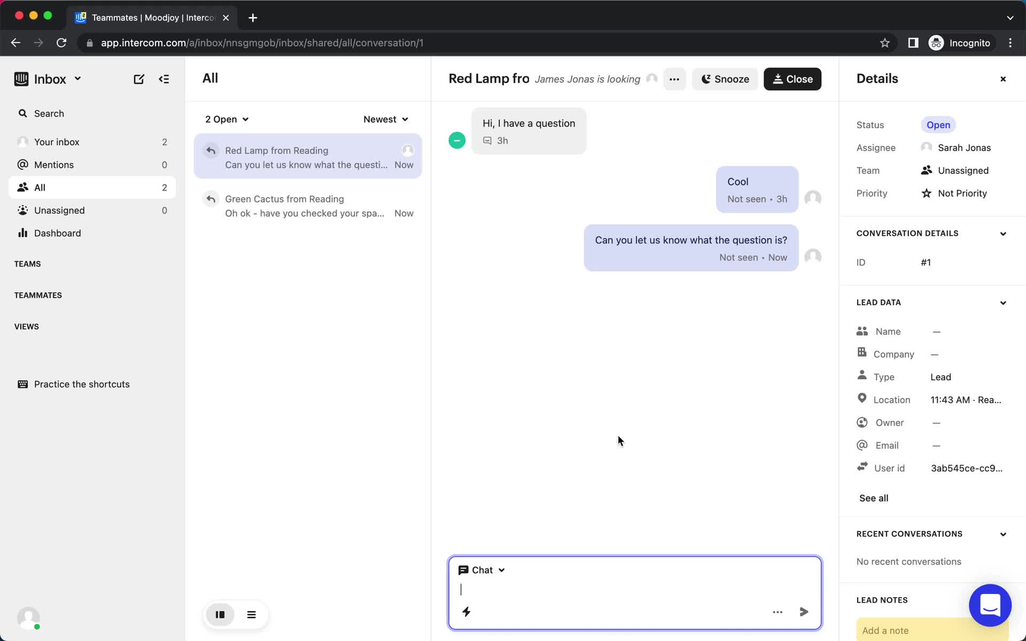Click the compose new conversation icon
Screen dimensions: 1026x641
[x=139, y=79]
